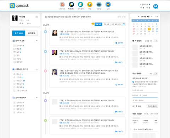
Task: Collapse the work list section chevron
Action: pos(37,41)
